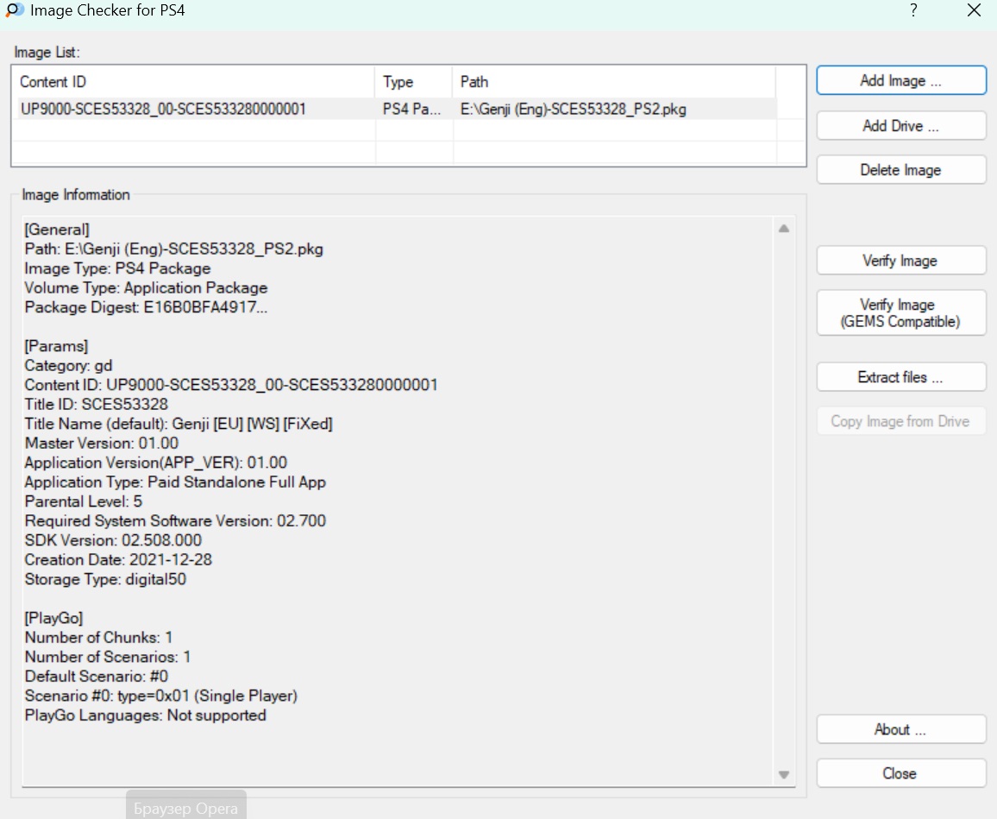997x819 pixels.
Task: Click the 'Category: gd' line
Action: 69,366
